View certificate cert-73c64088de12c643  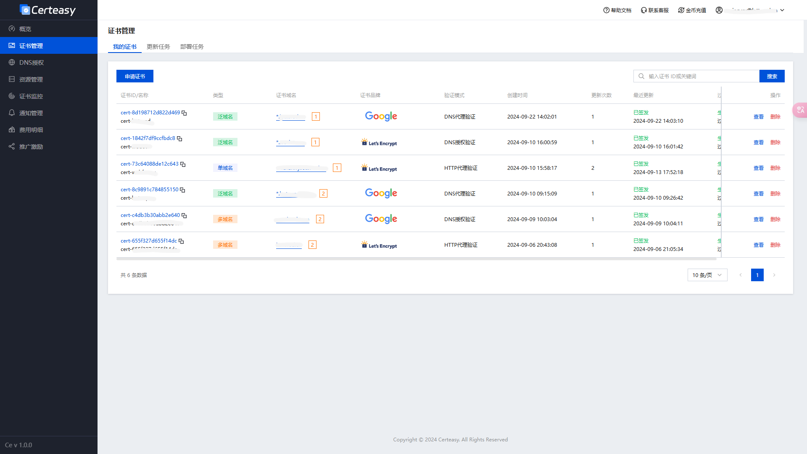pyautogui.click(x=759, y=168)
